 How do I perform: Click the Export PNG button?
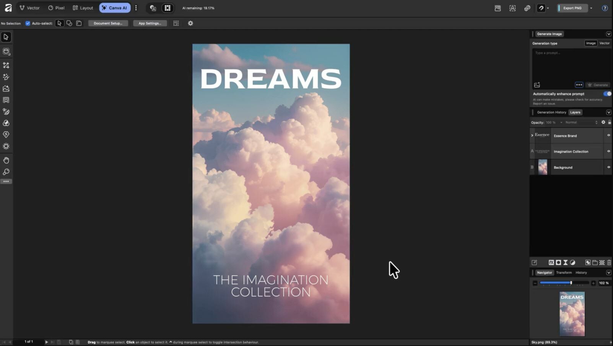tap(572, 8)
